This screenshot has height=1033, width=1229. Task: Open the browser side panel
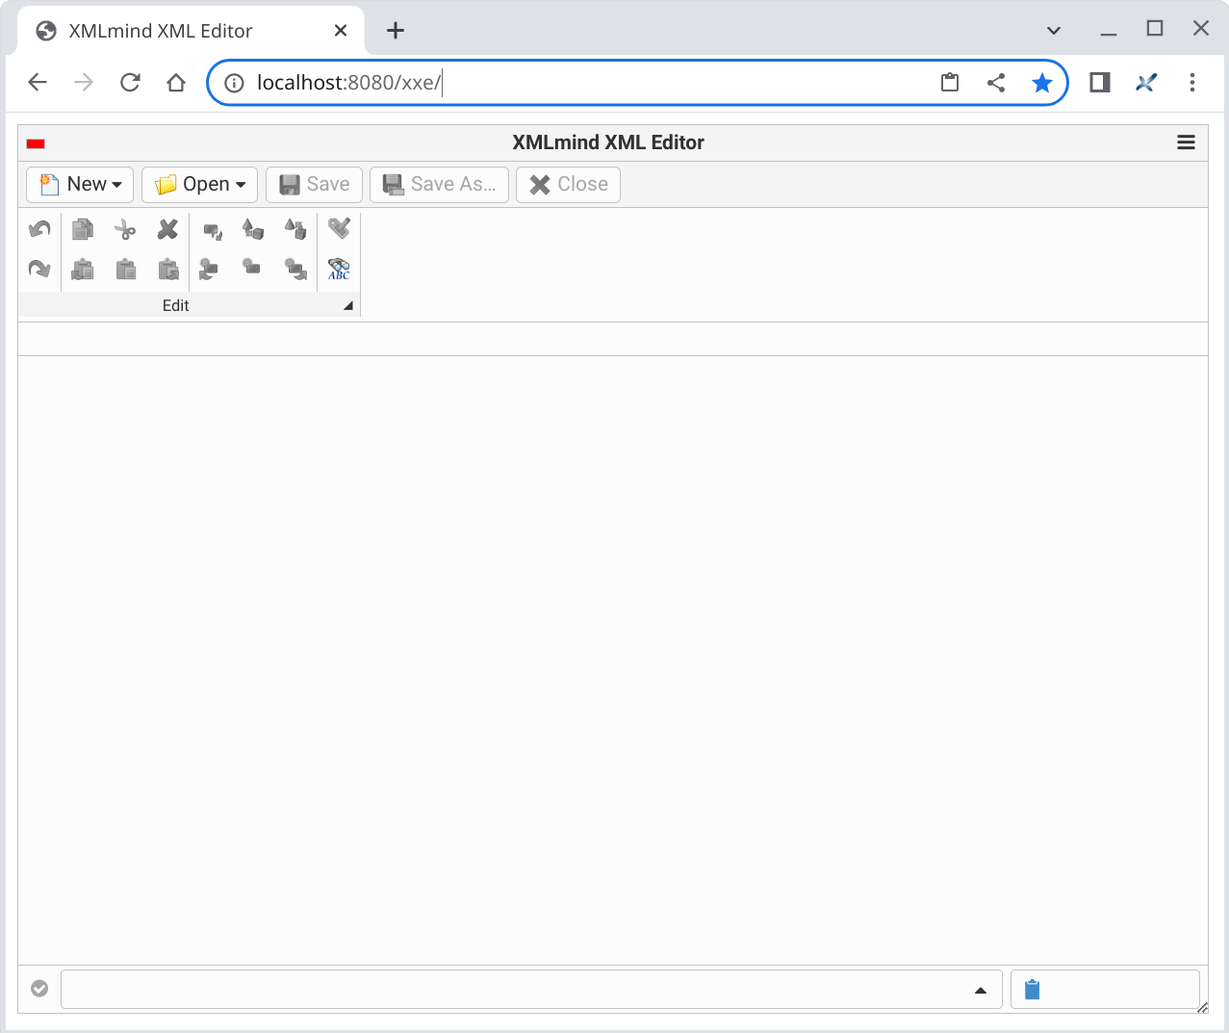1100,83
